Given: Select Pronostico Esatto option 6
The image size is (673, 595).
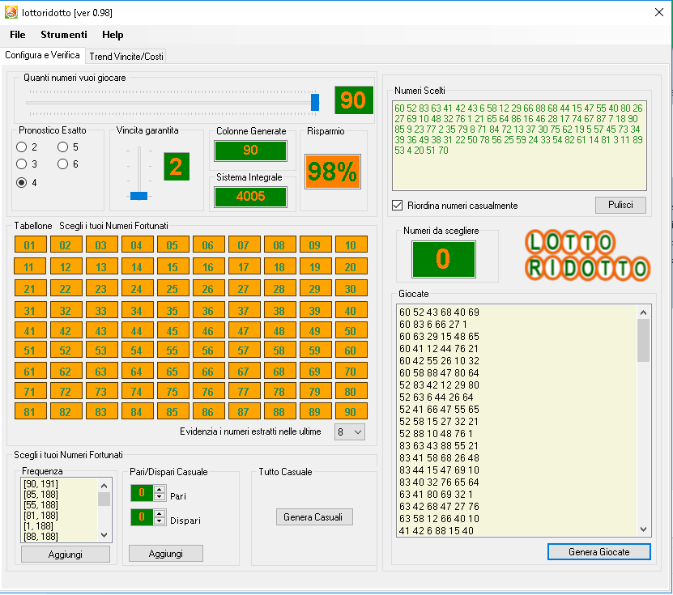Looking at the screenshot, I should click(x=68, y=164).
